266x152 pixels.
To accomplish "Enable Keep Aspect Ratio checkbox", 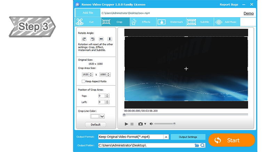I will (83, 81).
